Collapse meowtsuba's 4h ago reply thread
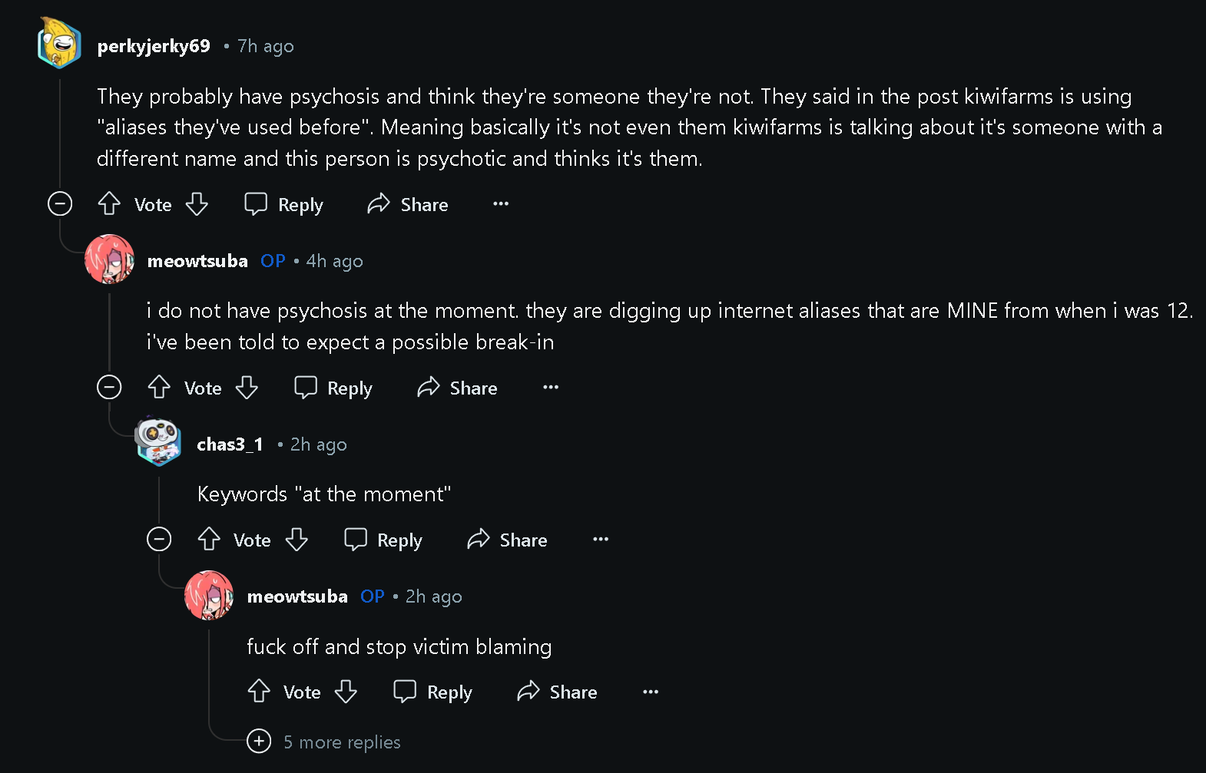Image resolution: width=1206 pixels, height=773 pixels. [109, 388]
